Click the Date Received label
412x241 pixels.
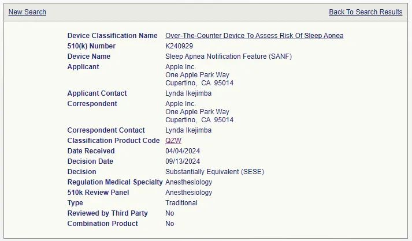coord(91,151)
